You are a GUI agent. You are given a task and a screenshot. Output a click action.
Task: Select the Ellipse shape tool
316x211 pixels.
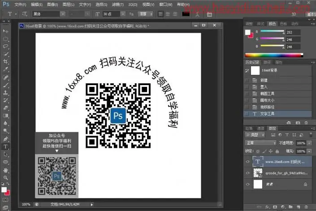point(5,162)
